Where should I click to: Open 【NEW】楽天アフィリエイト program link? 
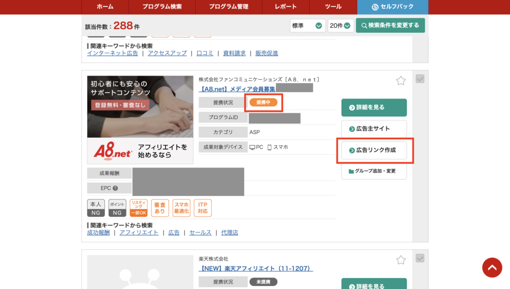coord(255,269)
